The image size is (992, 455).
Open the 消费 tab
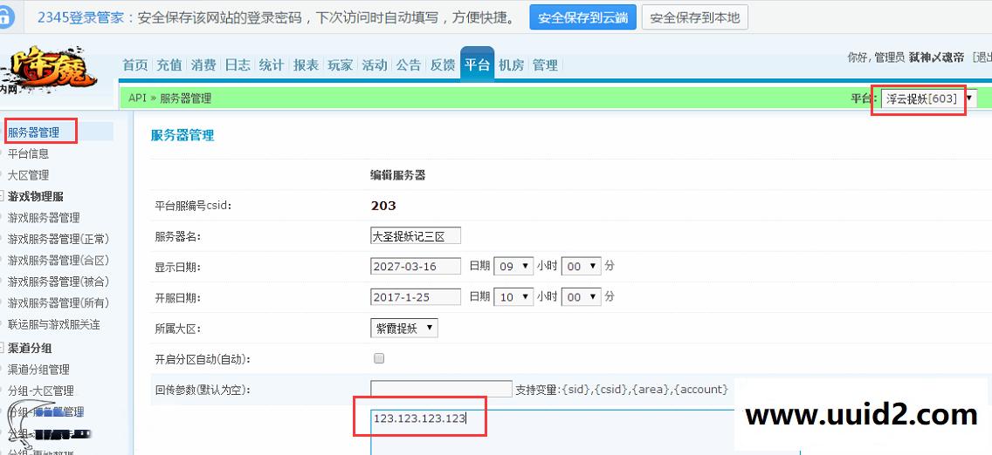(203, 65)
